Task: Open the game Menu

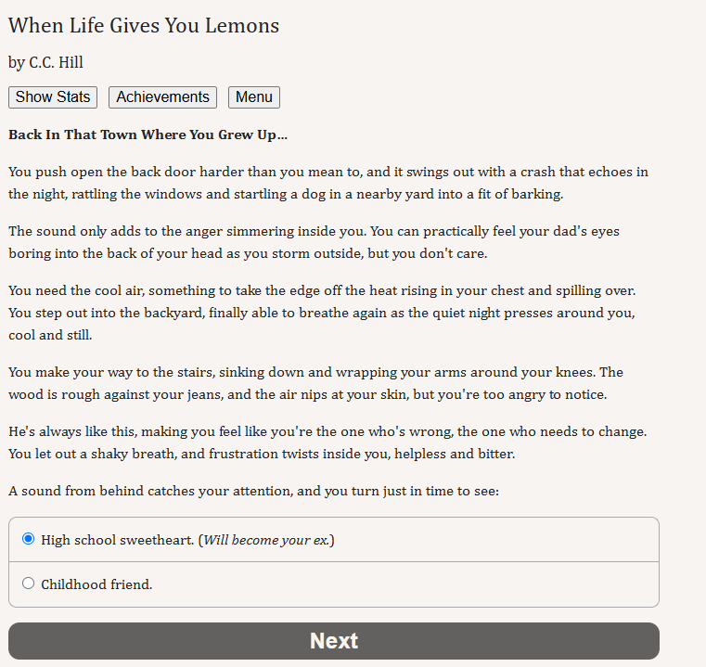Action: (254, 97)
